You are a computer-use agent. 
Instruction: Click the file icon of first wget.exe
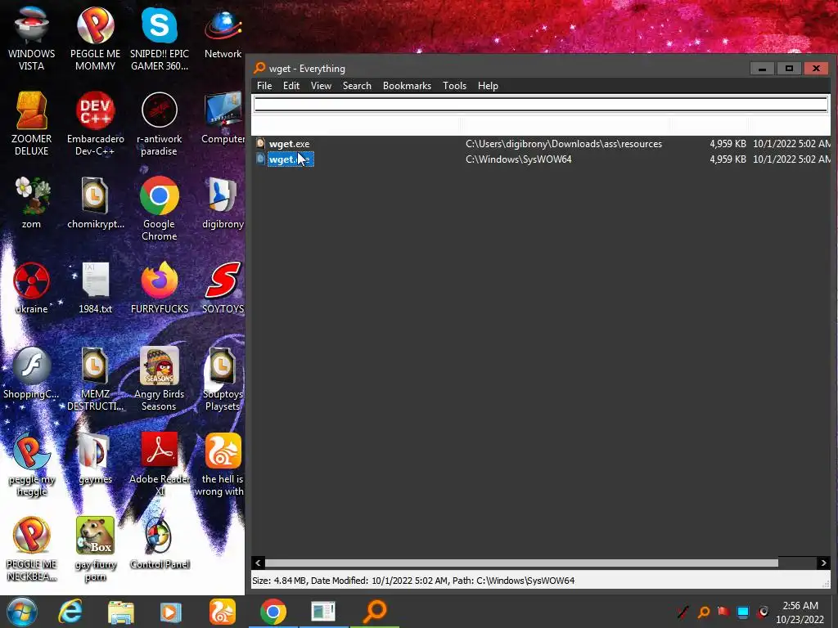(x=260, y=143)
